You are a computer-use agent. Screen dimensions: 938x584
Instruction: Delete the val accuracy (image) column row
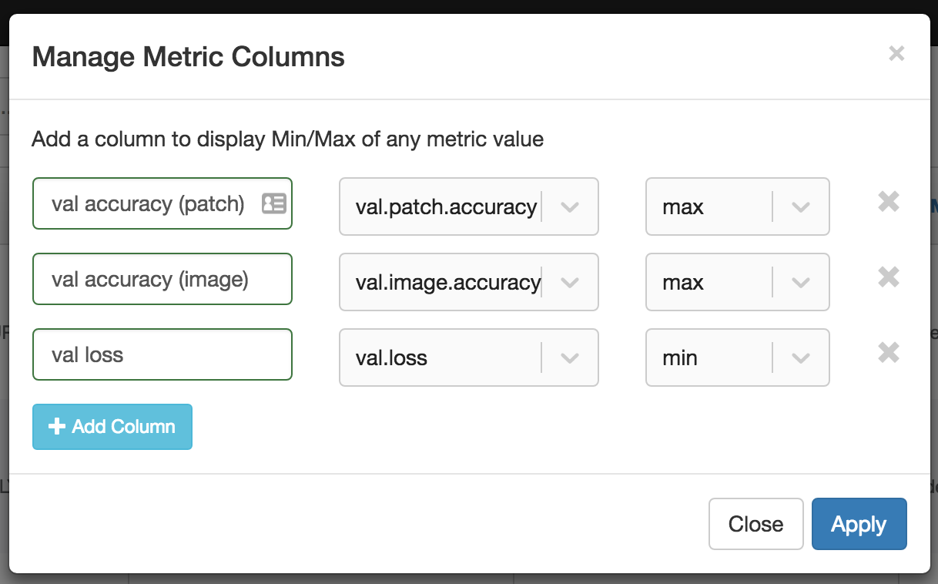click(889, 277)
